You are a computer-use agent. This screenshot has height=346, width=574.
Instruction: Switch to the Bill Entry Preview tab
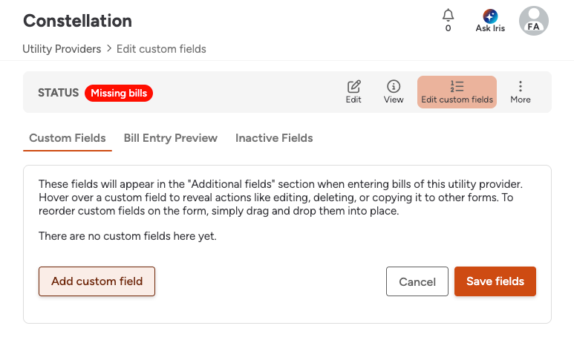click(x=171, y=138)
